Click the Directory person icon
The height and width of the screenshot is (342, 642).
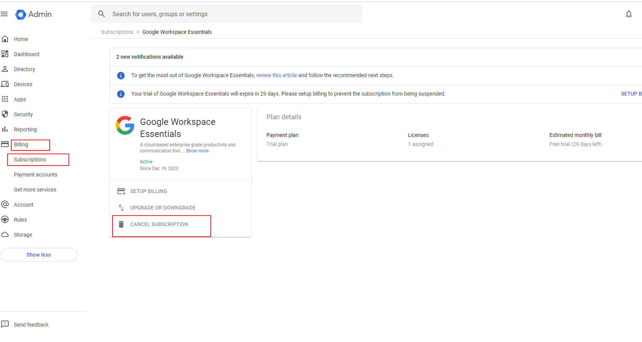pyautogui.click(x=5, y=69)
